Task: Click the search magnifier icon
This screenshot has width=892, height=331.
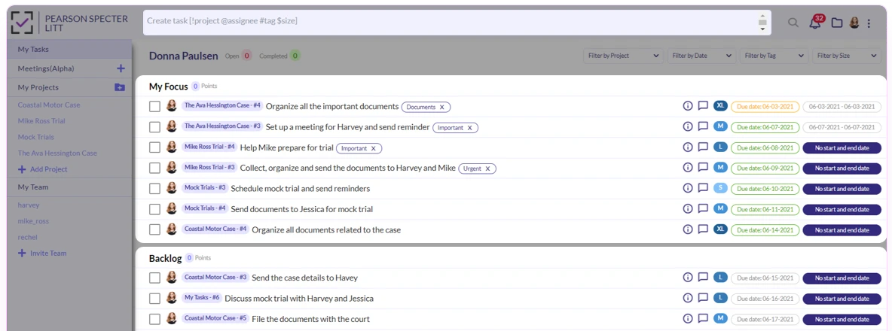Action: click(793, 23)
